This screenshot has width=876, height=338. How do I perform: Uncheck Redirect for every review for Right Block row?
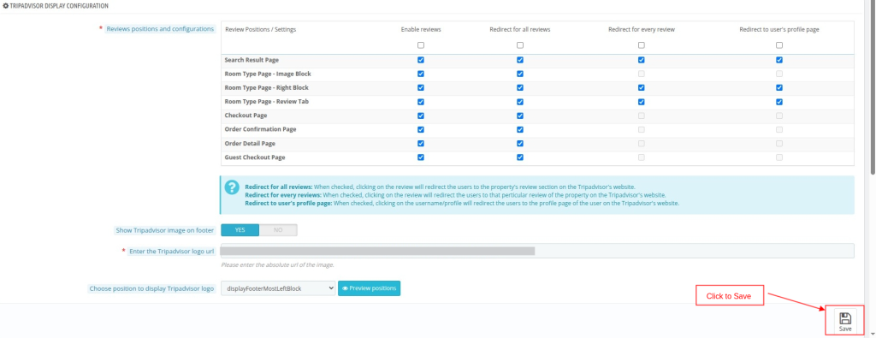point(642,88)
